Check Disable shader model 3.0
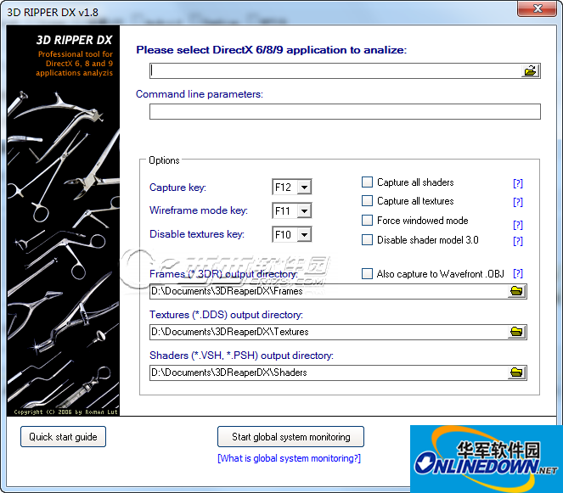The image size is (563, 493). pos(368,240)
